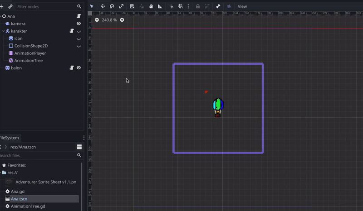Image resolution: width=363 pixels, height=211 pixels.
Task: Activate the Scale Mode tool
Action: [x=121, y=6]
